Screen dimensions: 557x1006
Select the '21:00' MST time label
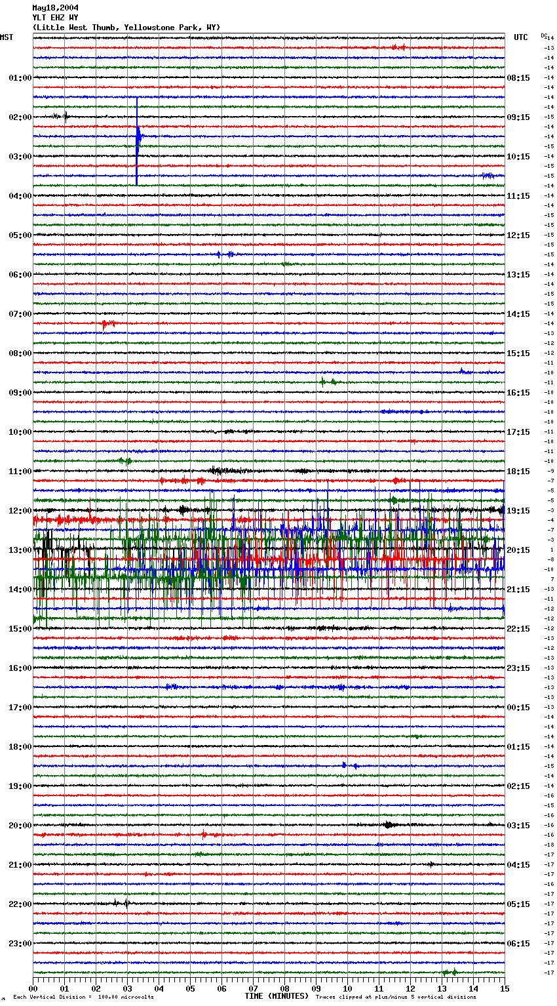tap(20, 865)
